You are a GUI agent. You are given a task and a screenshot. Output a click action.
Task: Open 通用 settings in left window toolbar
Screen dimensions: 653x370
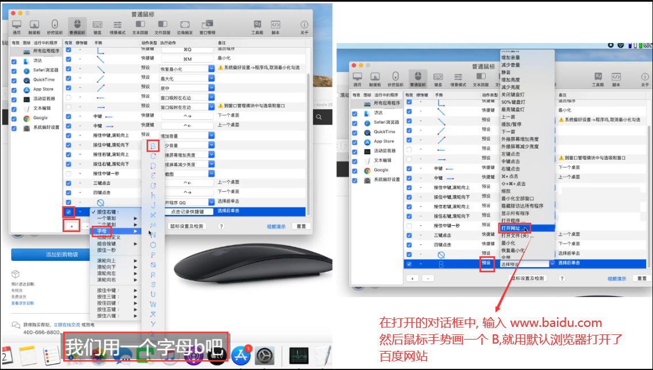(x=17, y=27)
